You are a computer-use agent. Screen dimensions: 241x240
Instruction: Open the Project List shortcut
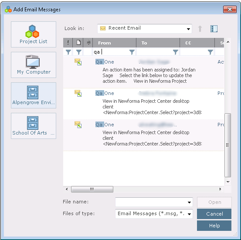click(x=34, y=34)
